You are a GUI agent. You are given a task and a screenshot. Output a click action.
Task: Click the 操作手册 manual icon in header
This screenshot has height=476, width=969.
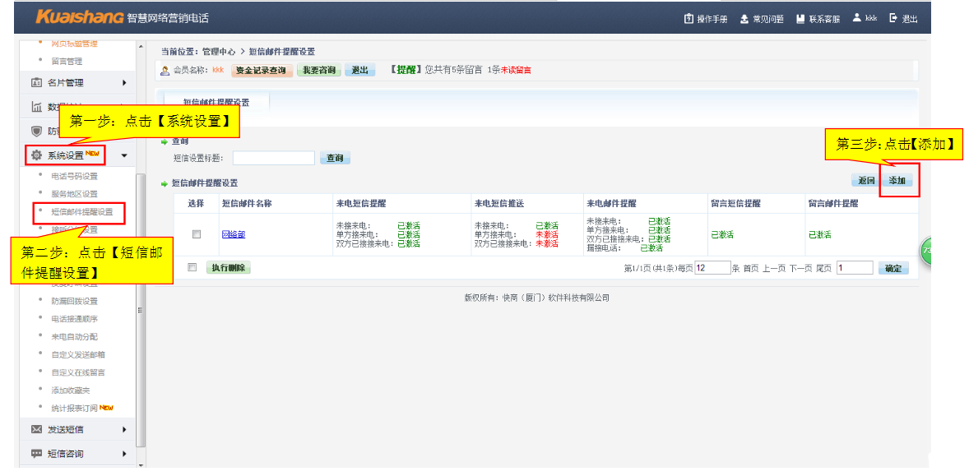(x=688, y=19)
